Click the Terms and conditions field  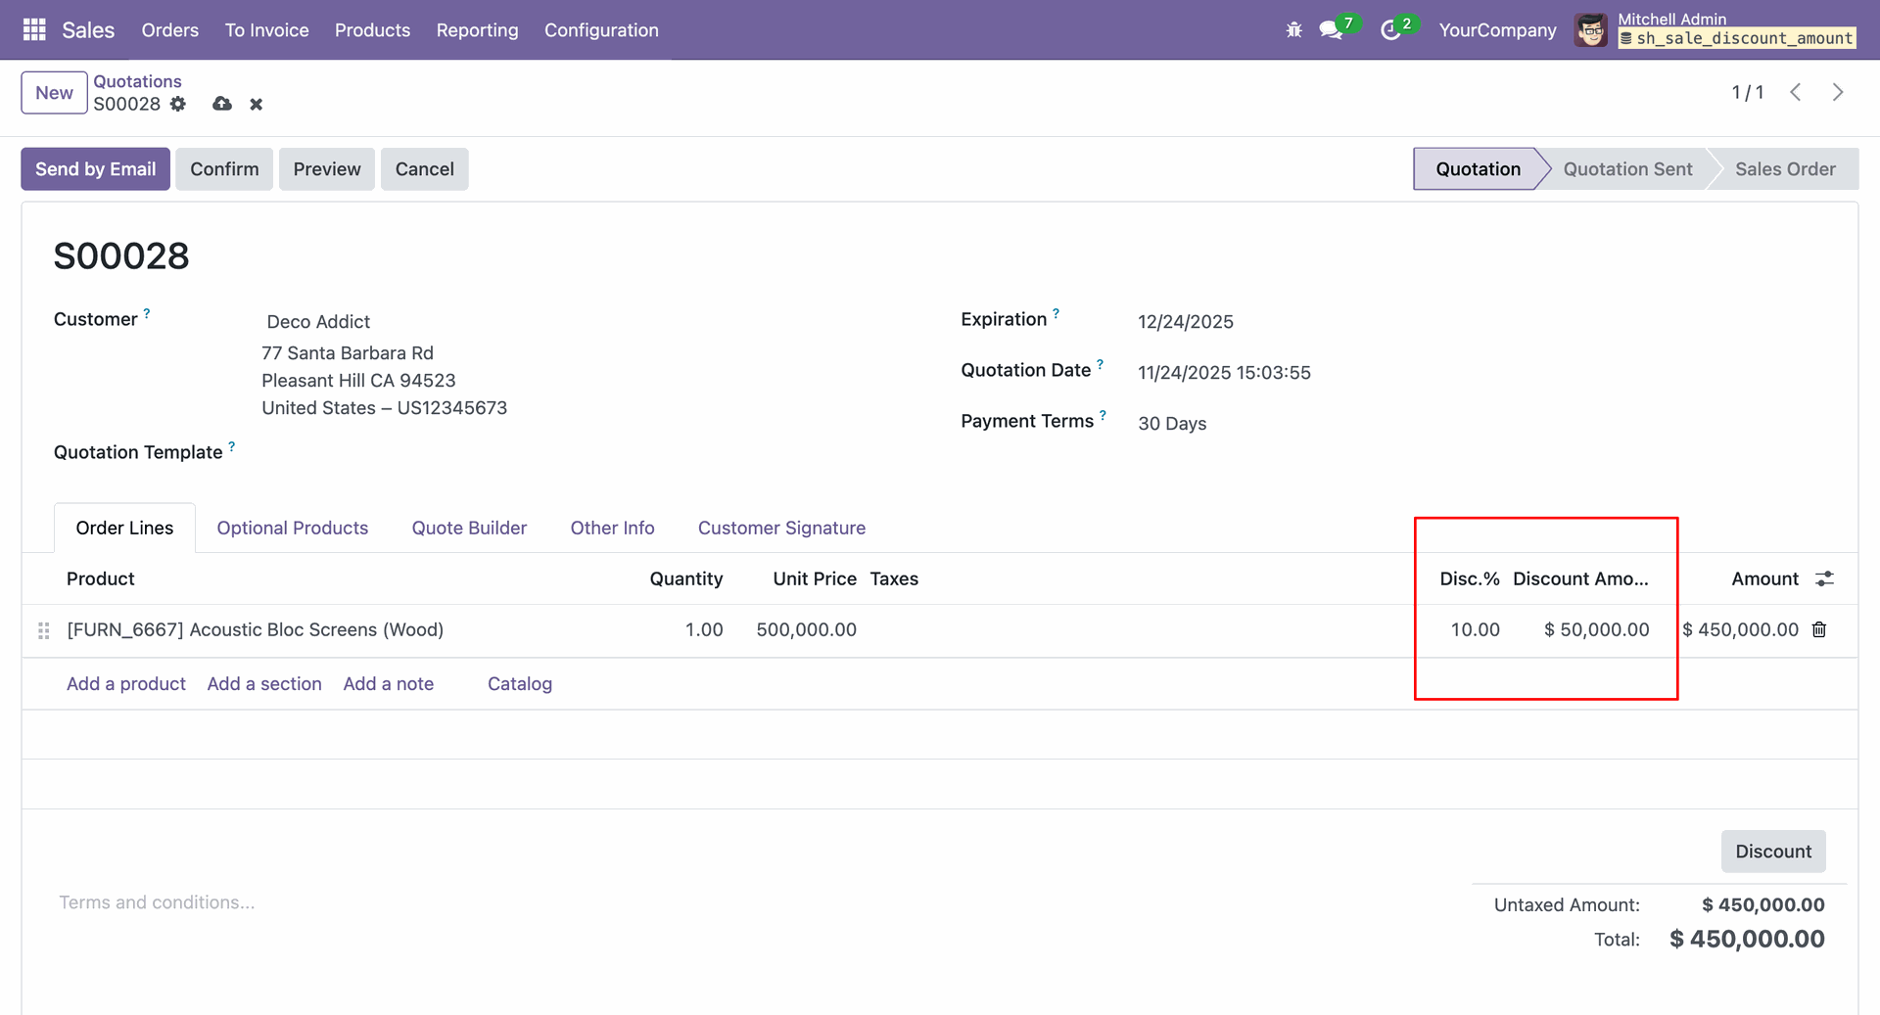157,902
